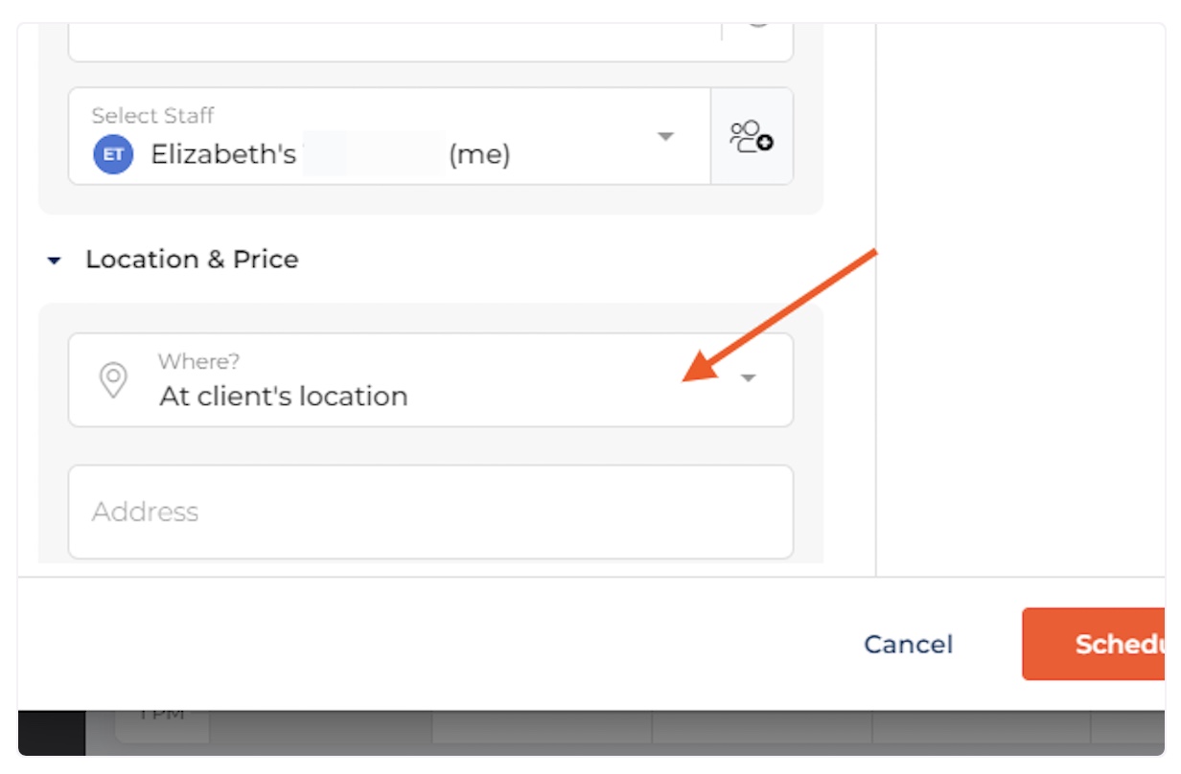
Task: Click the orange Schedule button
Action: (1094, 644)
